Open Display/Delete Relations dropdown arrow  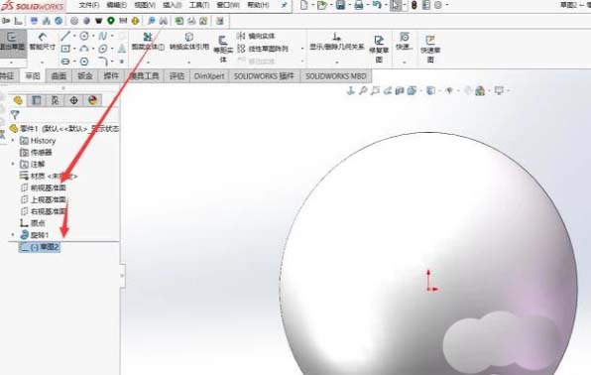tap(336, 62)
